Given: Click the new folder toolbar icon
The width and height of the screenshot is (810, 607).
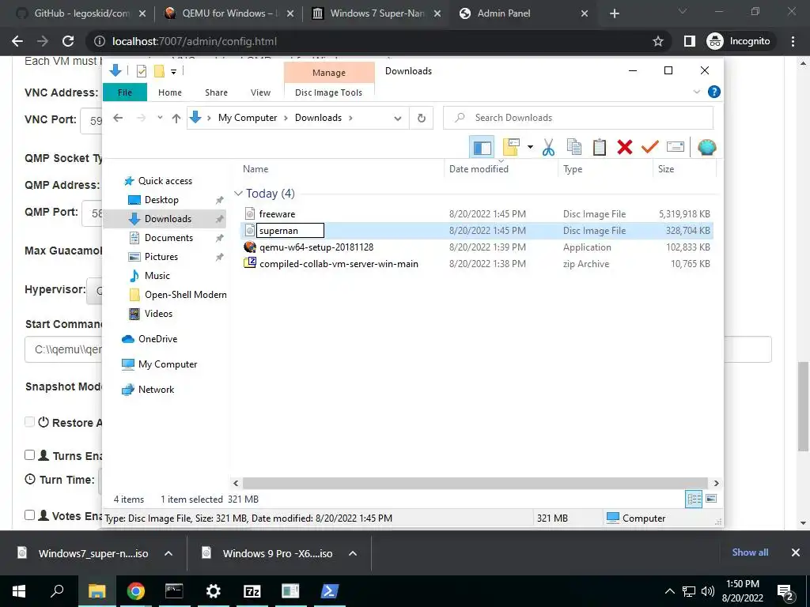Looking at the screenshot, I should click(511, 147).
